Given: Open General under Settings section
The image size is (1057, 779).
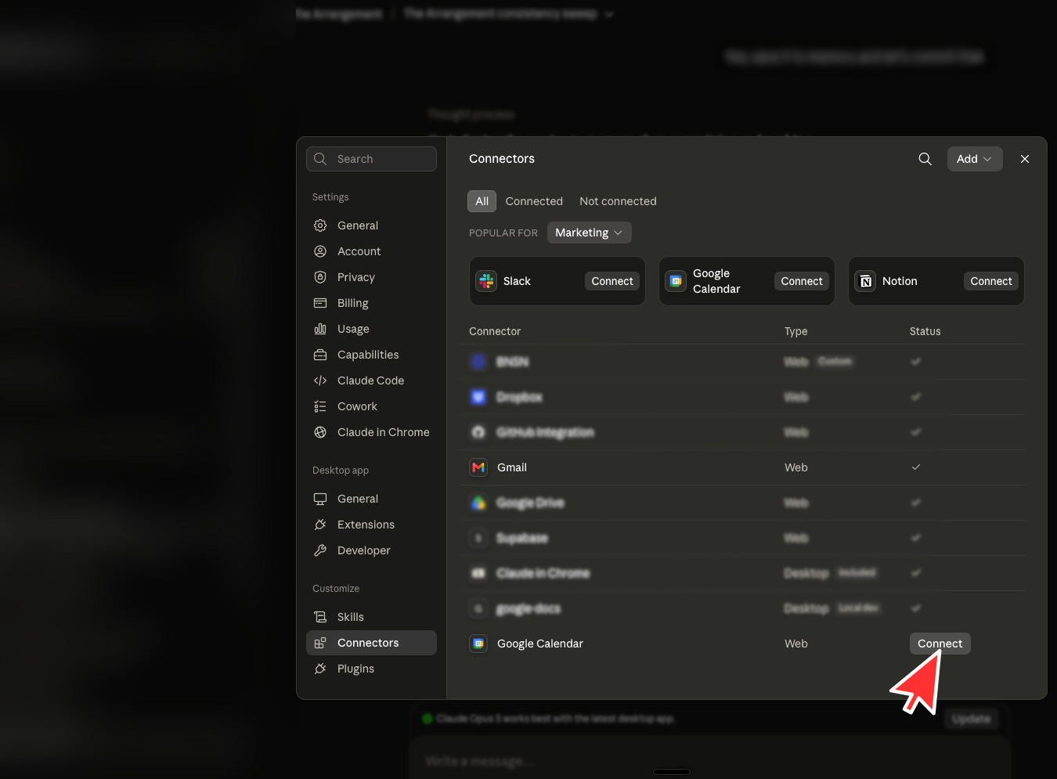Looking at the screenshot, I should [371, 225].
